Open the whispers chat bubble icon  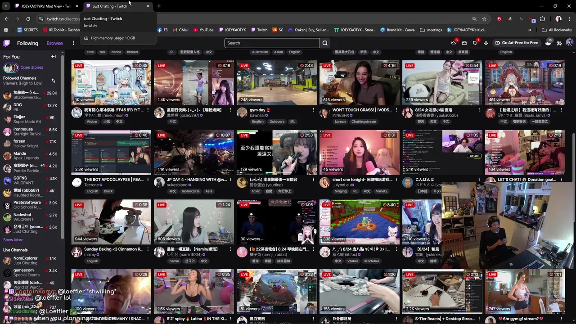(x=475, y=43)
